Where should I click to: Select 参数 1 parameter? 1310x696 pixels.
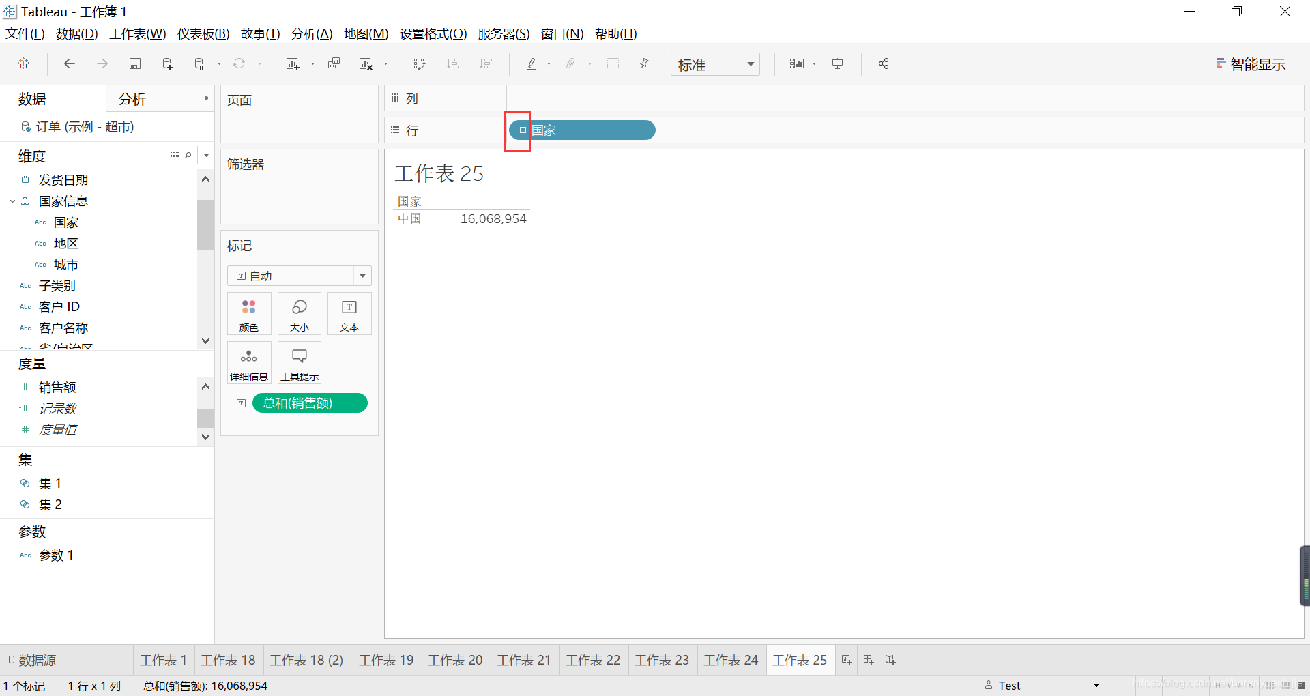[x=56, y=555]
